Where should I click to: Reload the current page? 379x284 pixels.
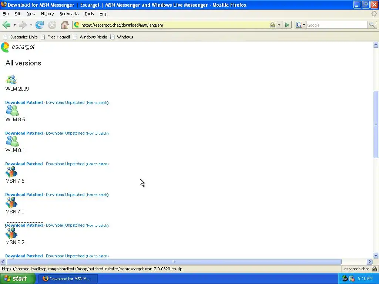point(40,25)
